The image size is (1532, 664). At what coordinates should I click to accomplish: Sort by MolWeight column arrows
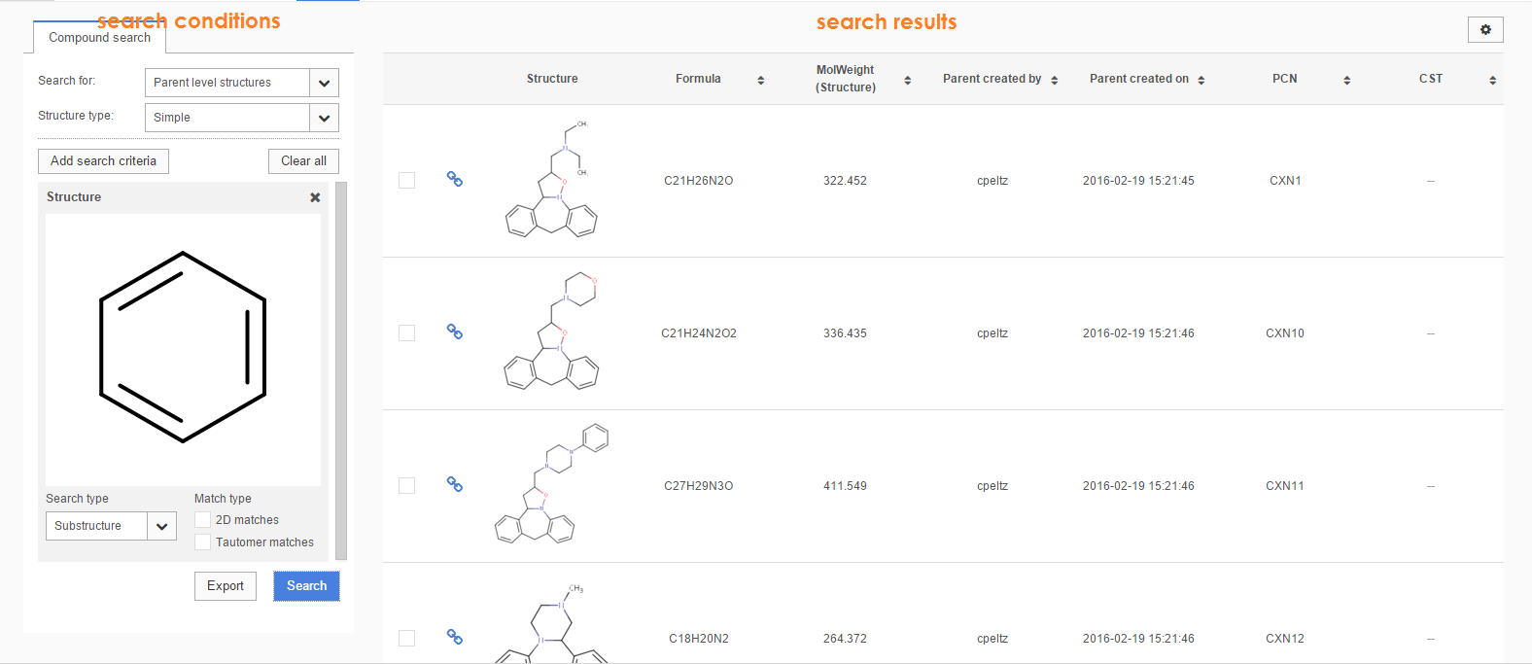907,80
